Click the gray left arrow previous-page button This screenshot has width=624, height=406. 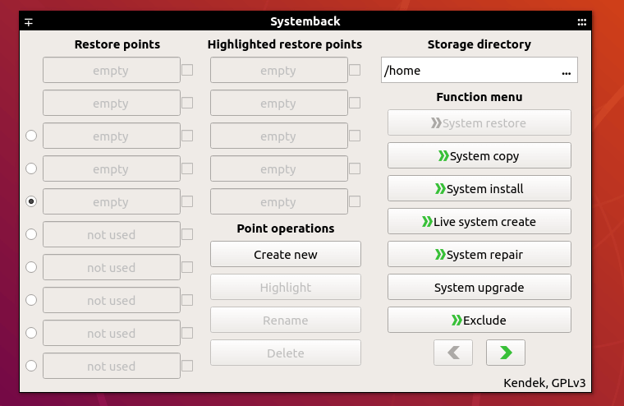pyautogui.click(x=453, y=353)
